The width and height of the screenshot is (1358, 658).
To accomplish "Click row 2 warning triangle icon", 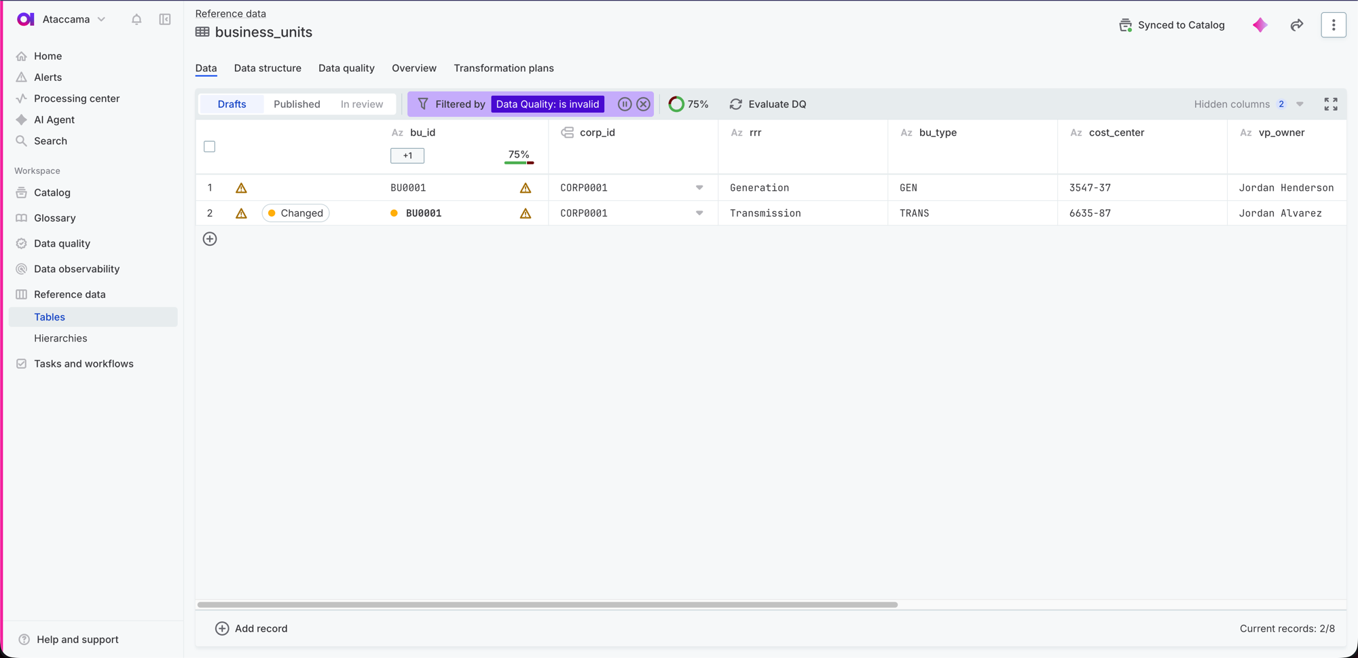I will pos(241,213).
